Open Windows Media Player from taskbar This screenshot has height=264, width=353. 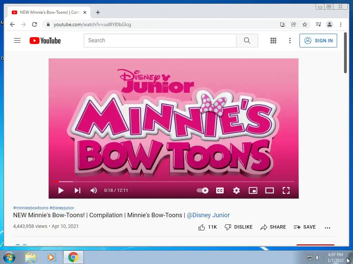[51, 257]
